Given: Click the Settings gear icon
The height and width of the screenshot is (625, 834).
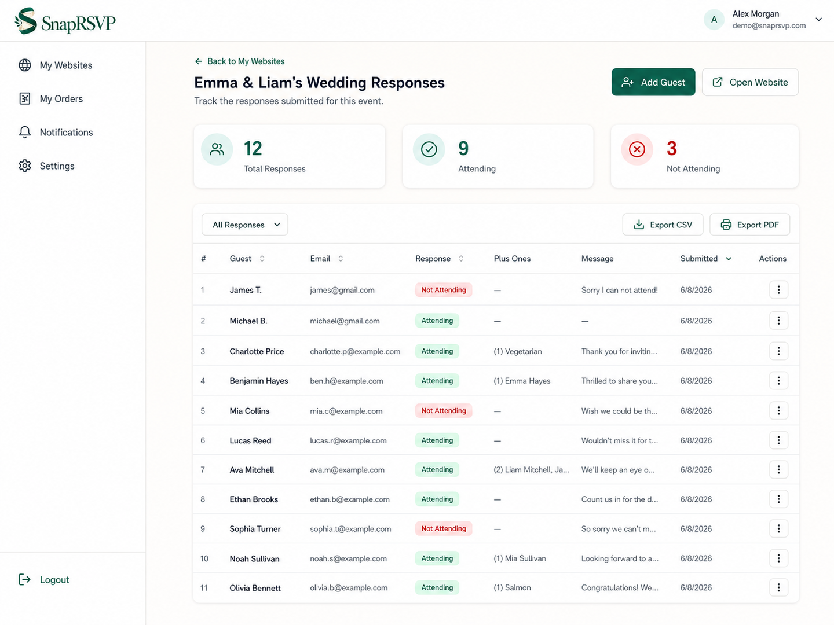Looking at the screenshot, I should (25, 166).
